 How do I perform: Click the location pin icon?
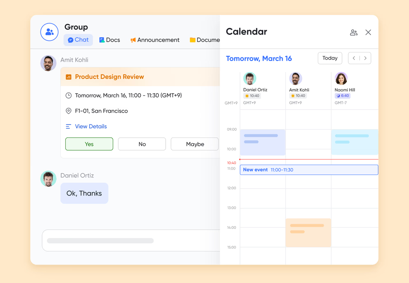pos(68,111)
